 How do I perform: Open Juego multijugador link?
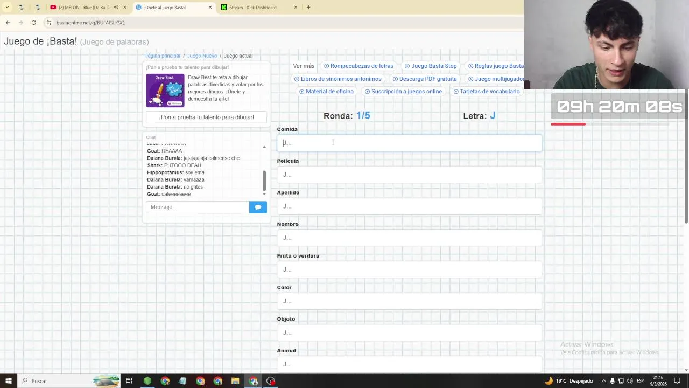[x=496, y=79]
